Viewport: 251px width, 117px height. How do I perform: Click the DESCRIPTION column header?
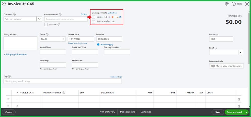108,93
